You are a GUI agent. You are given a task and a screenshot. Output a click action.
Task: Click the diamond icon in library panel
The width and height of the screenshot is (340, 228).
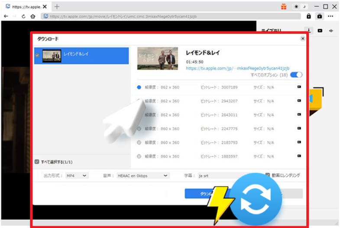pyautogui.click(x=331, y=31)
